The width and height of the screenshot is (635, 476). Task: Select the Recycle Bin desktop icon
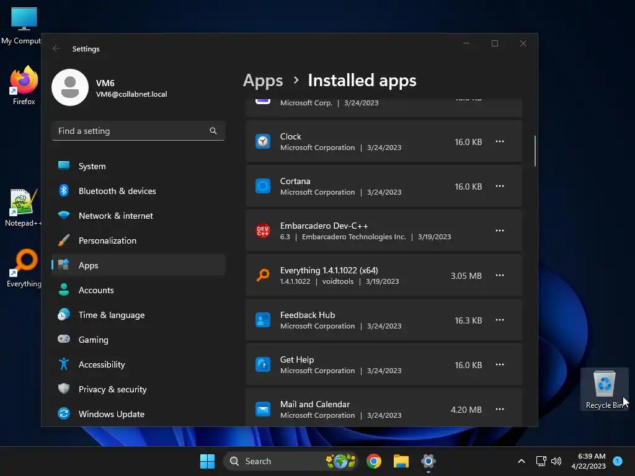pos(604,389)
